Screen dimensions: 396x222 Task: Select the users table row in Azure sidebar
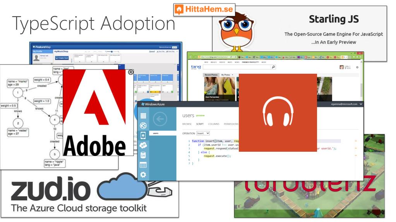163,133
